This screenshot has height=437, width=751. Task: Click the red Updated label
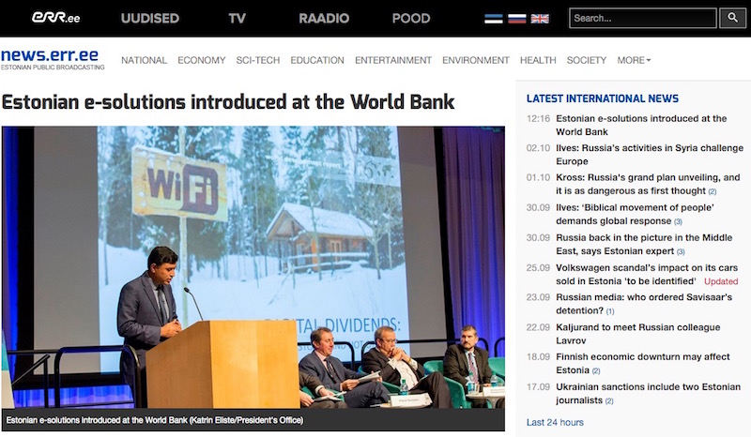(721, 281)
